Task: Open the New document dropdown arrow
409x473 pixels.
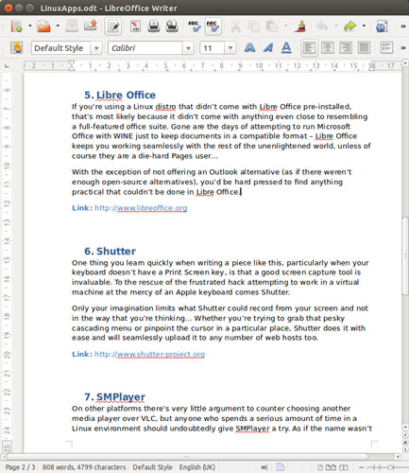Action: (30, 26)
